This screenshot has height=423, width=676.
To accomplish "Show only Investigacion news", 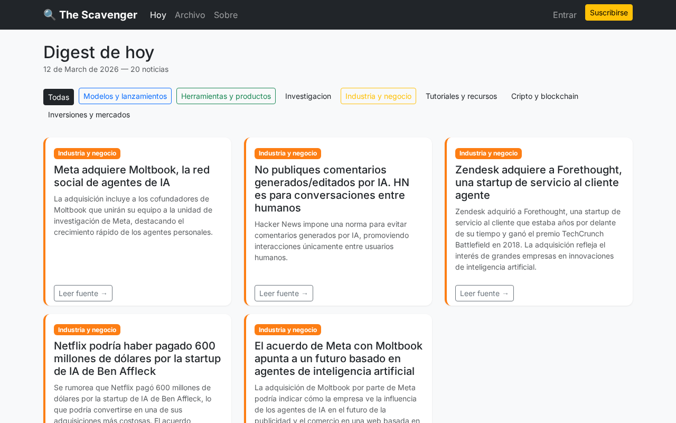I will coord(308,96).
